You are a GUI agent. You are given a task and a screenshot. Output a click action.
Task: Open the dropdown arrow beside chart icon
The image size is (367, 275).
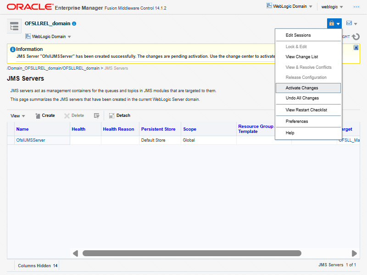coord(356,24)
